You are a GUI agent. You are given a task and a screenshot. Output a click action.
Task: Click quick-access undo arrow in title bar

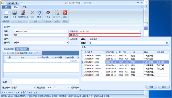tap(16, 3)
